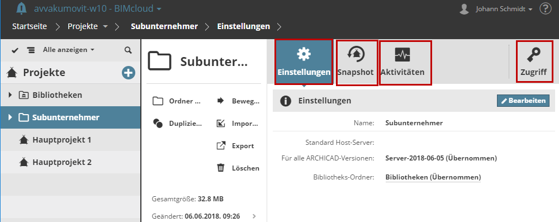Click the Bibliotheken (Übernommen) link
The image size is (559, 222).
[433, 177]
